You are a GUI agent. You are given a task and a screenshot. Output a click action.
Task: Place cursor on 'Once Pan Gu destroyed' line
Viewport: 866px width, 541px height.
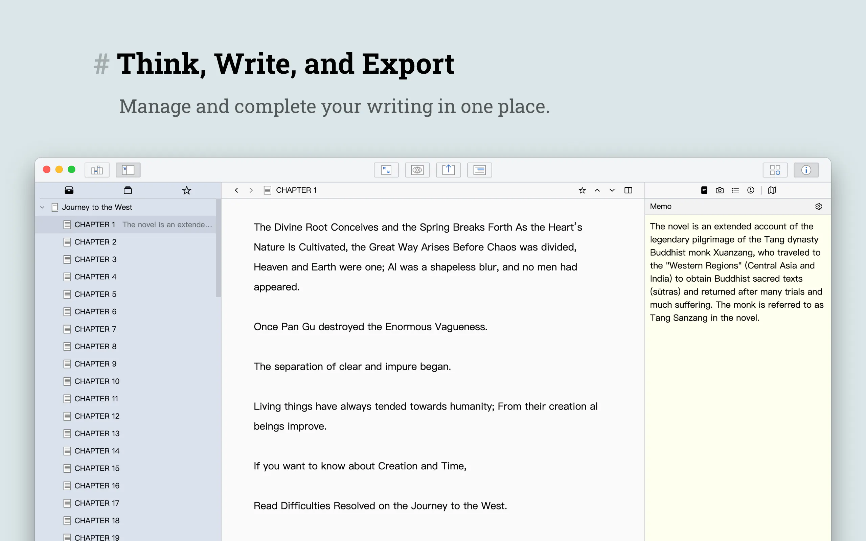coord(370,327)
